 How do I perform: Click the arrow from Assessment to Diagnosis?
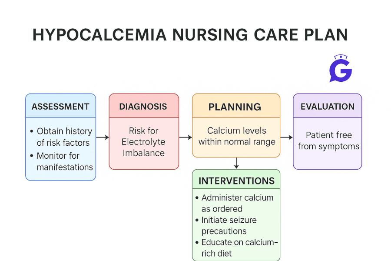pyautogui.click(x=102, y=137)
